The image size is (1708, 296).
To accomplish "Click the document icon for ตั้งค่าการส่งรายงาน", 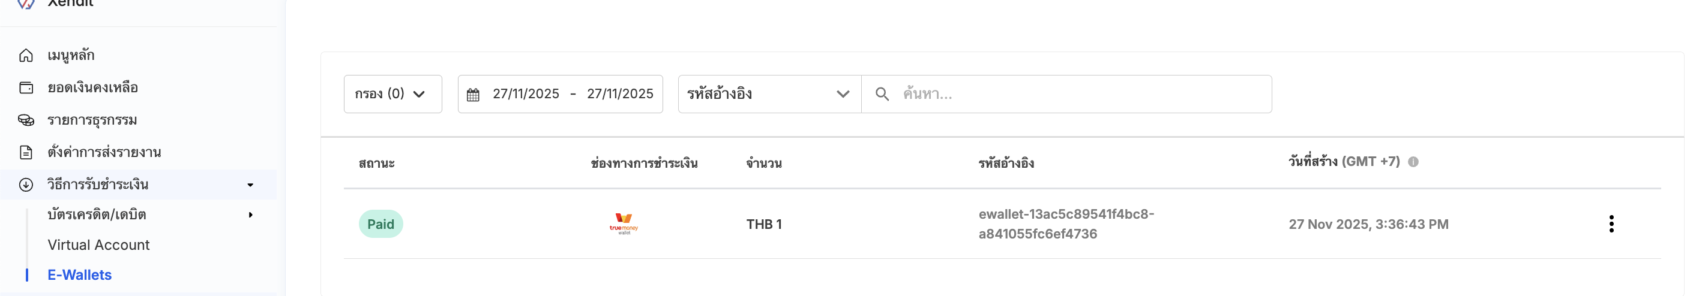I will tap(26, 152).
